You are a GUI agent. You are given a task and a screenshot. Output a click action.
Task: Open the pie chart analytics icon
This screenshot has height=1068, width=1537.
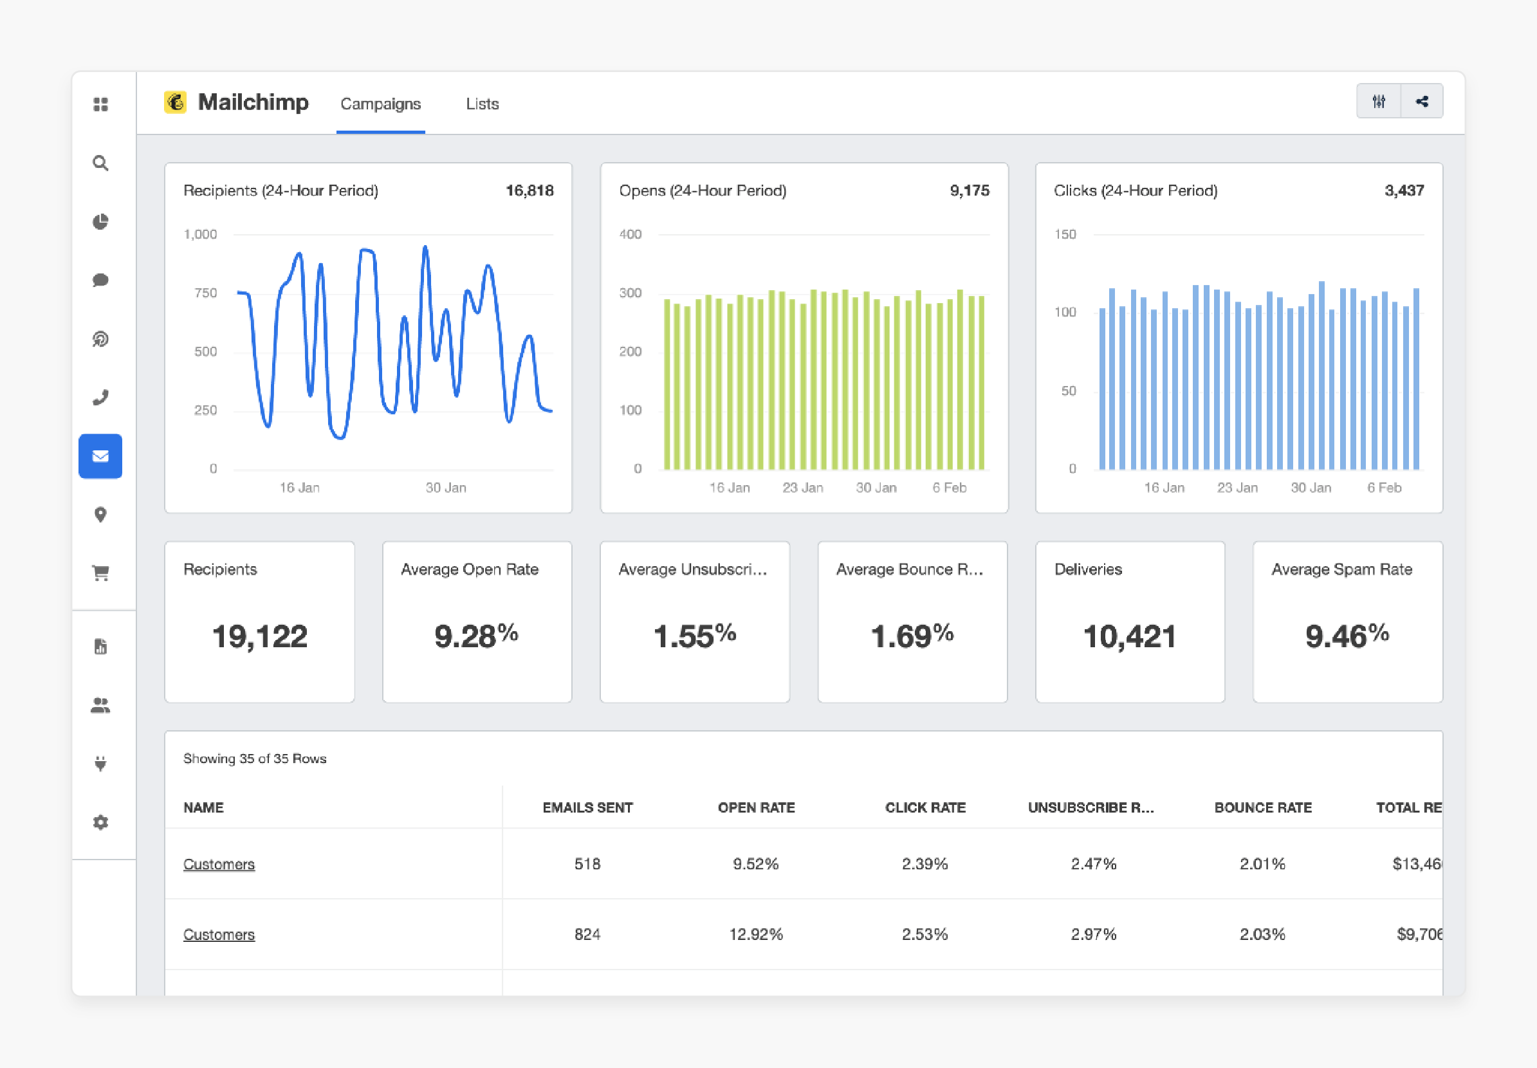(x=100, y=221)
